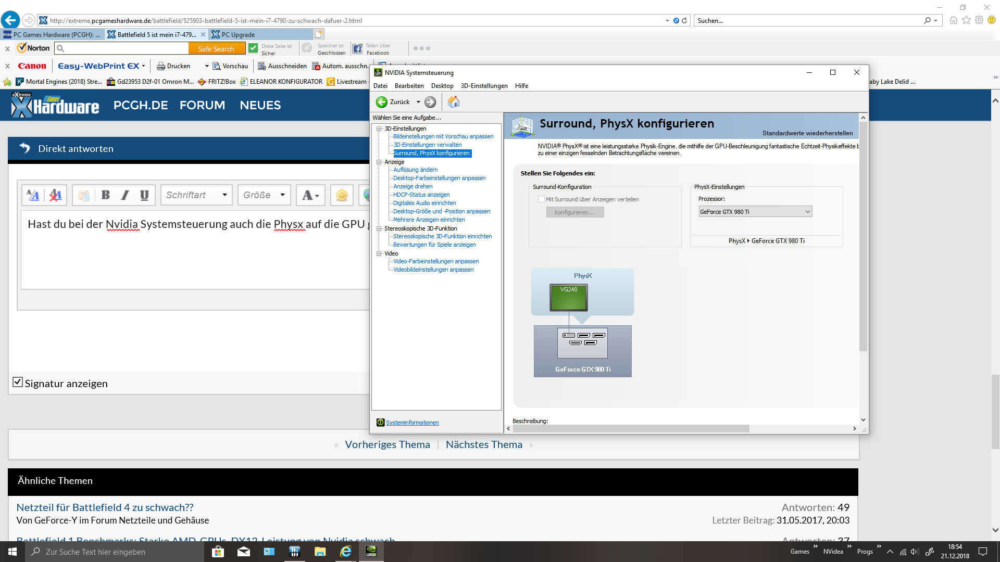Click NVIDIA control panel taskbar icon

(x=371, y=552)
